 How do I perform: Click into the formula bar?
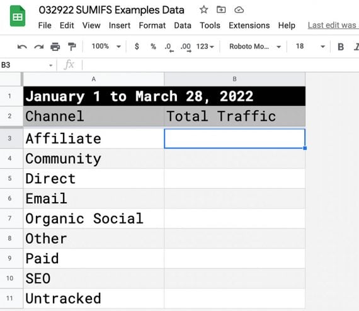point(220,65)
